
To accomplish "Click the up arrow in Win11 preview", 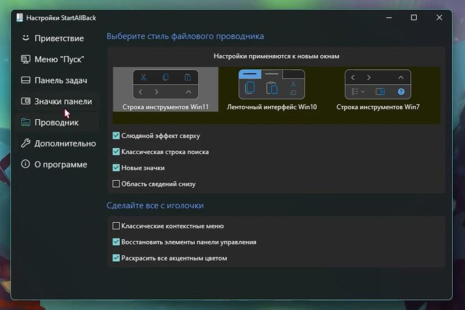I will click(188, 92).
